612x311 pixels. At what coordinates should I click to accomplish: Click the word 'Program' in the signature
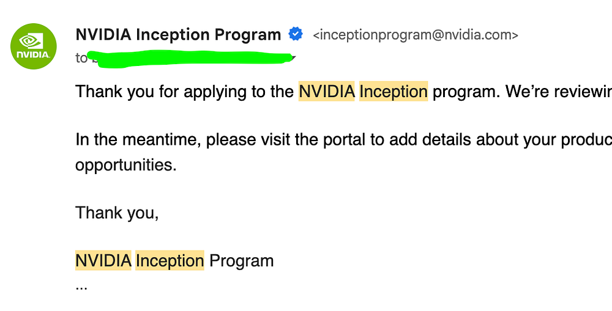coord(241,261)
